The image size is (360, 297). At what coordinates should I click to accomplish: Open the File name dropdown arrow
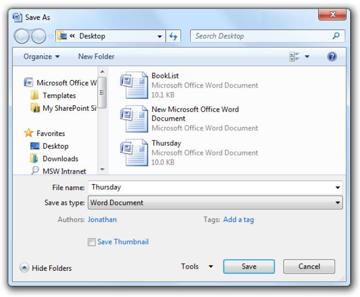pyautogui.click(x=338, y=187)
